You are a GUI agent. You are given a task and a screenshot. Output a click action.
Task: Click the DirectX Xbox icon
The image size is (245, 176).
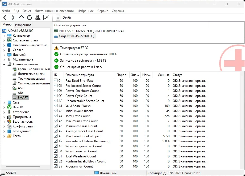click(x=9, y=107)
